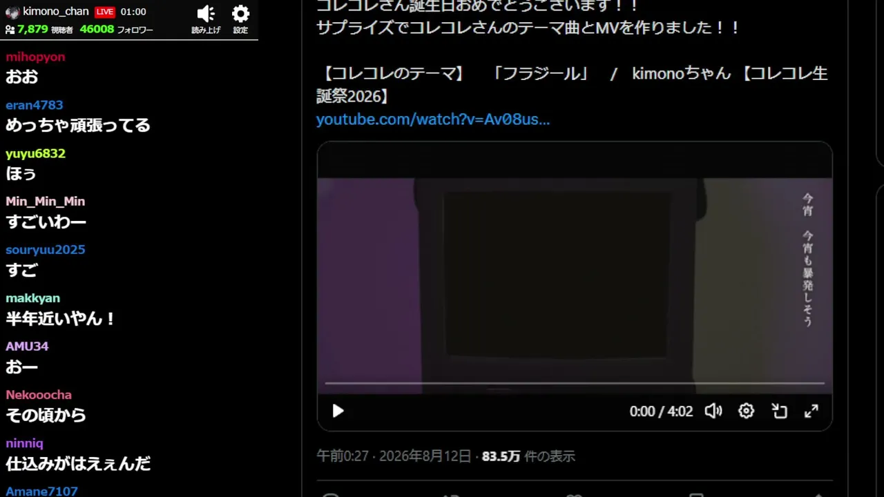Open chat user Min_Min_Min
The width and height of the screenshot is (884, 497).
[x=46, y=202]
